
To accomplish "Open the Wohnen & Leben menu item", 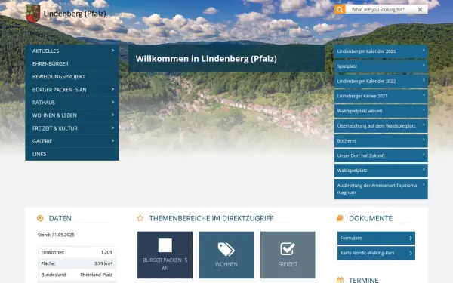I will [54, 115].
